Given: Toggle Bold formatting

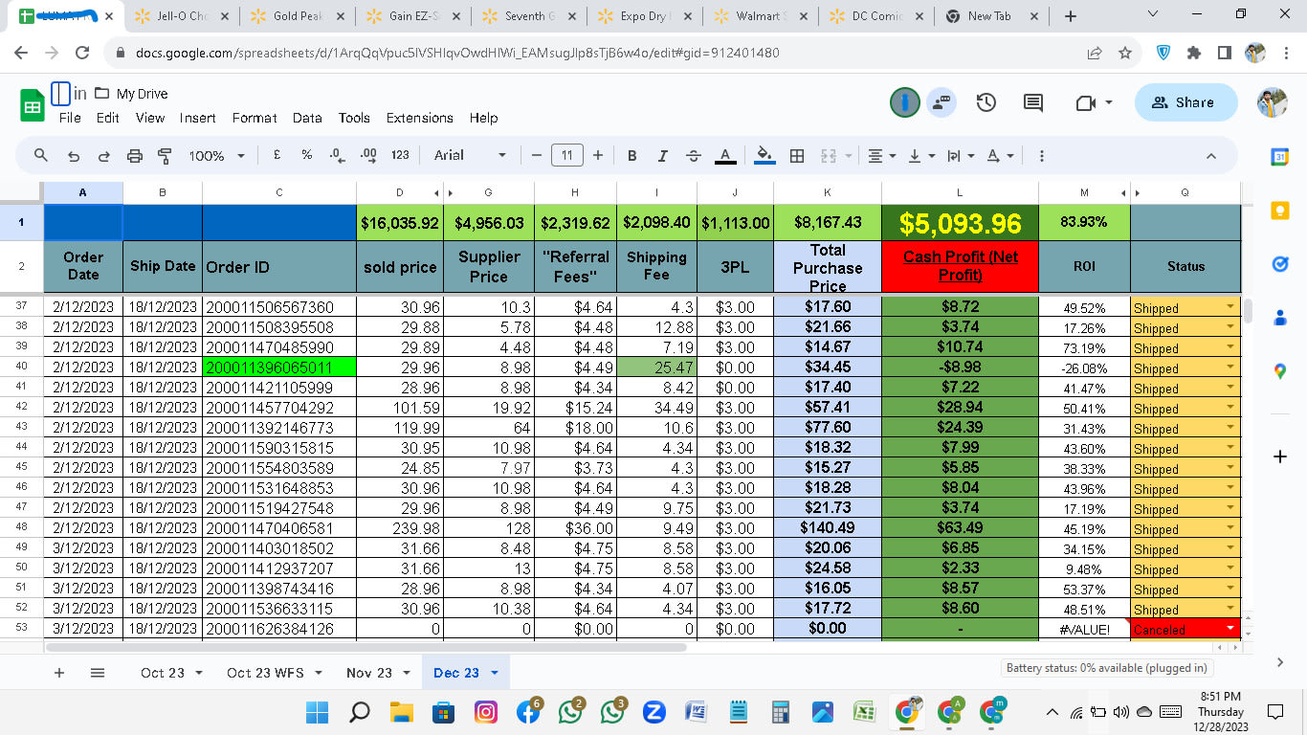Looking at the screenshot, I should click(x=631, y=156).
